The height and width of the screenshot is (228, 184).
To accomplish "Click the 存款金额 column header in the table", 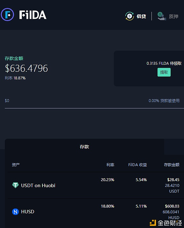I will pyautogui.click(x=172, y=165).
